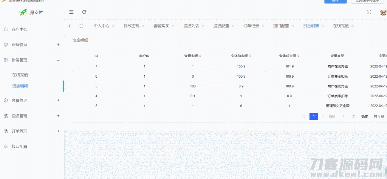The width and height of the screenshot is (387, 179).
Task: Click the 商户中心 home icon
Action: (6, 29)
